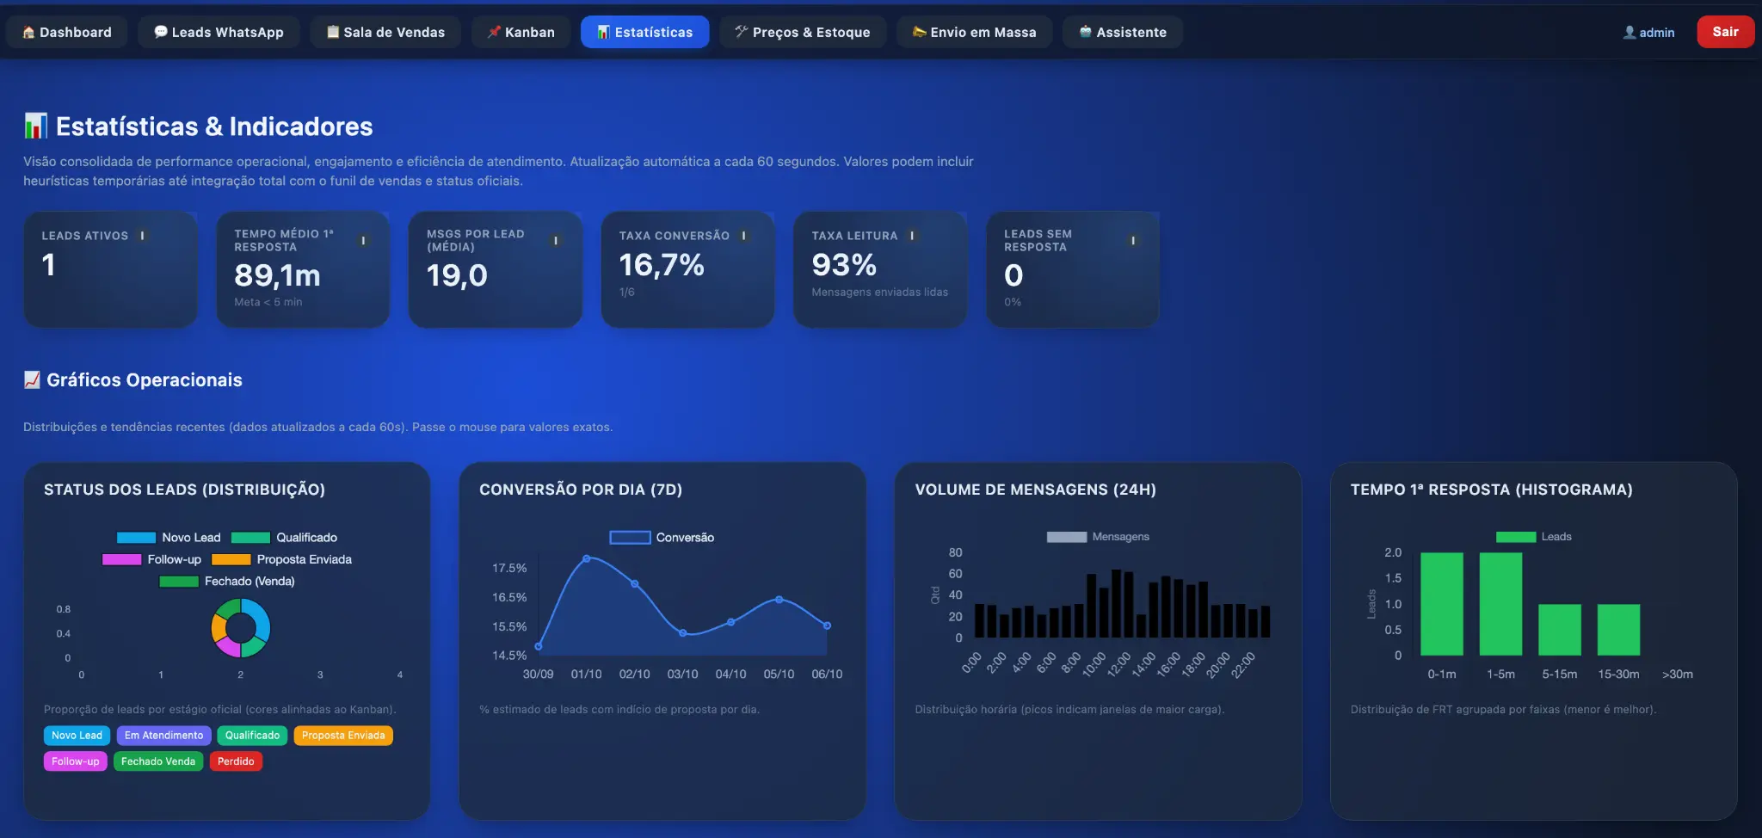1762x838 pixels.
Task: Toggle Conversão dataset legend in line chart
Action: pyautogui.click(x=662, y=538)
